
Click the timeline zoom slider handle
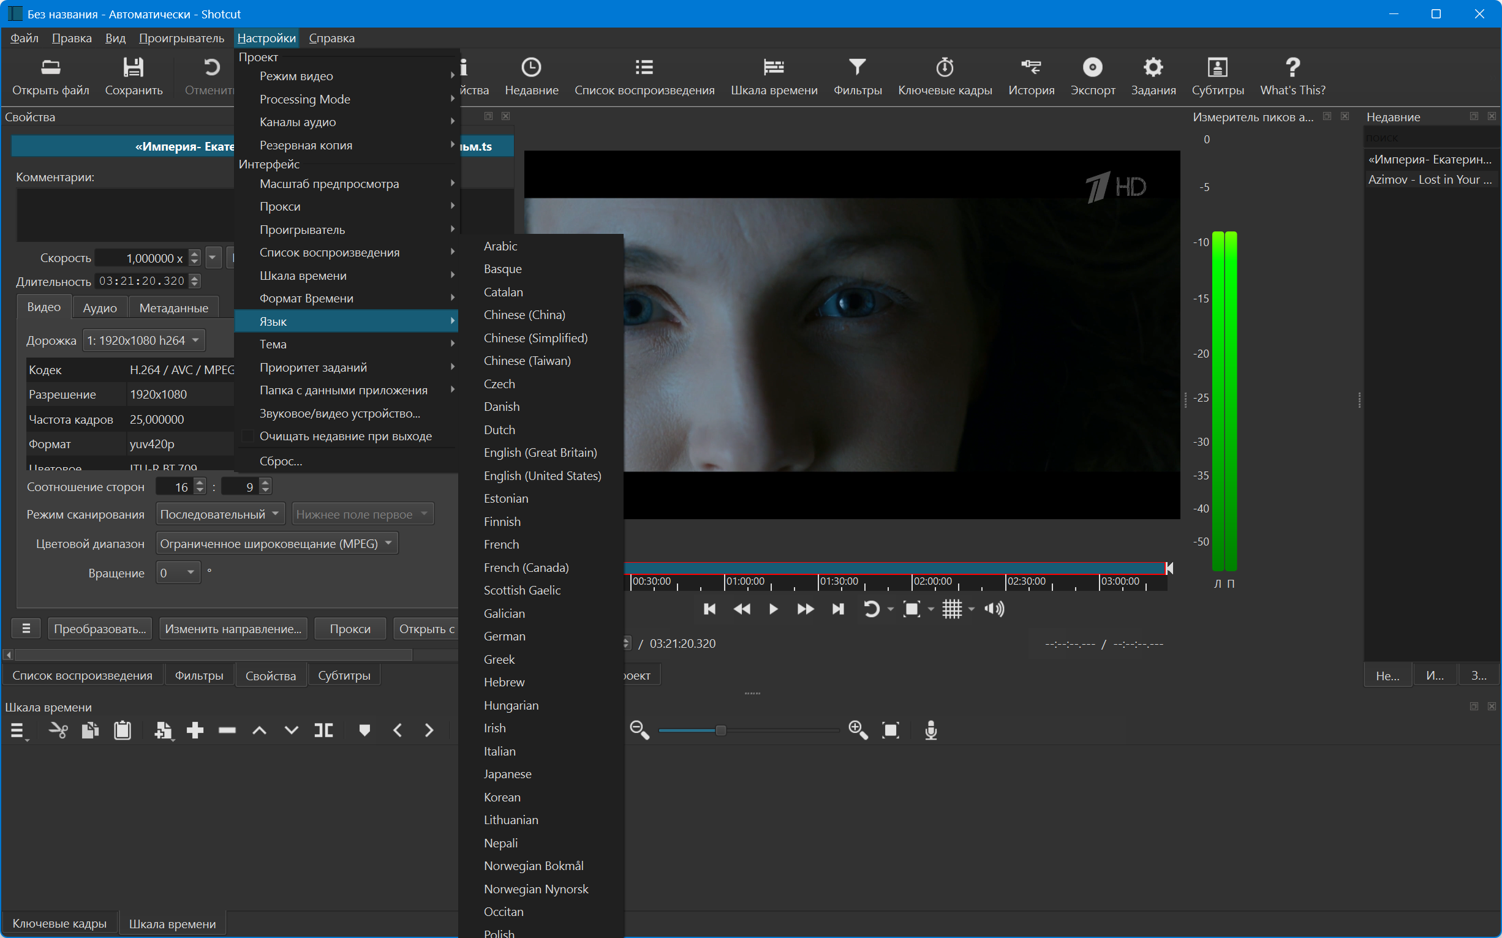720,730
